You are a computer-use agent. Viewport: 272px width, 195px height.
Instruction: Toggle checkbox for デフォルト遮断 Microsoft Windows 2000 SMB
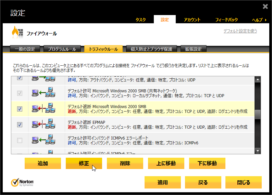pos(20,109)
